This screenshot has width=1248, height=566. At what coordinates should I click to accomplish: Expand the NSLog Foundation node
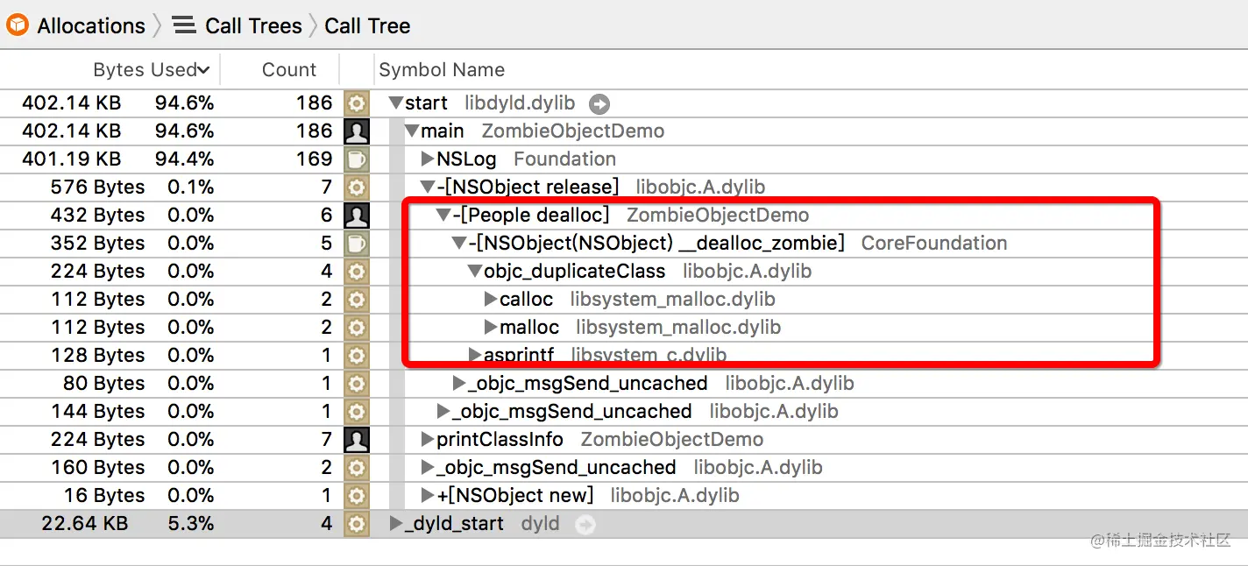pos(428,159)
